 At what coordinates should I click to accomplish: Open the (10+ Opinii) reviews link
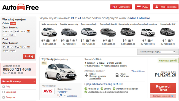pos(72,96)
